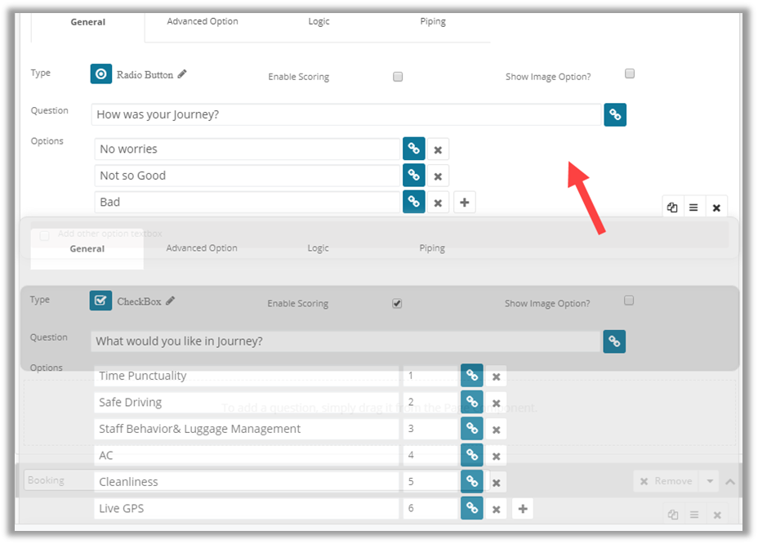Delete the 'No worries' option
Viewport: 758px width, 544px height.
click(x=438, y=149)
